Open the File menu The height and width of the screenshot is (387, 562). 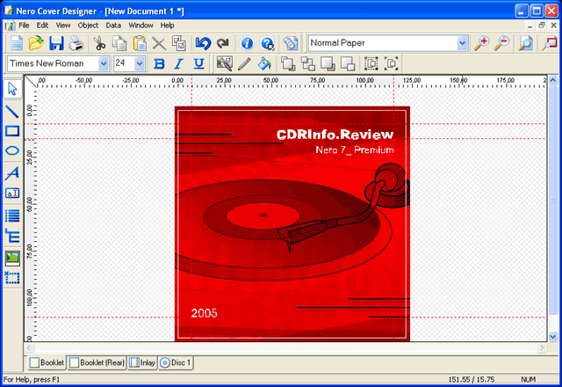pos(24,26)
